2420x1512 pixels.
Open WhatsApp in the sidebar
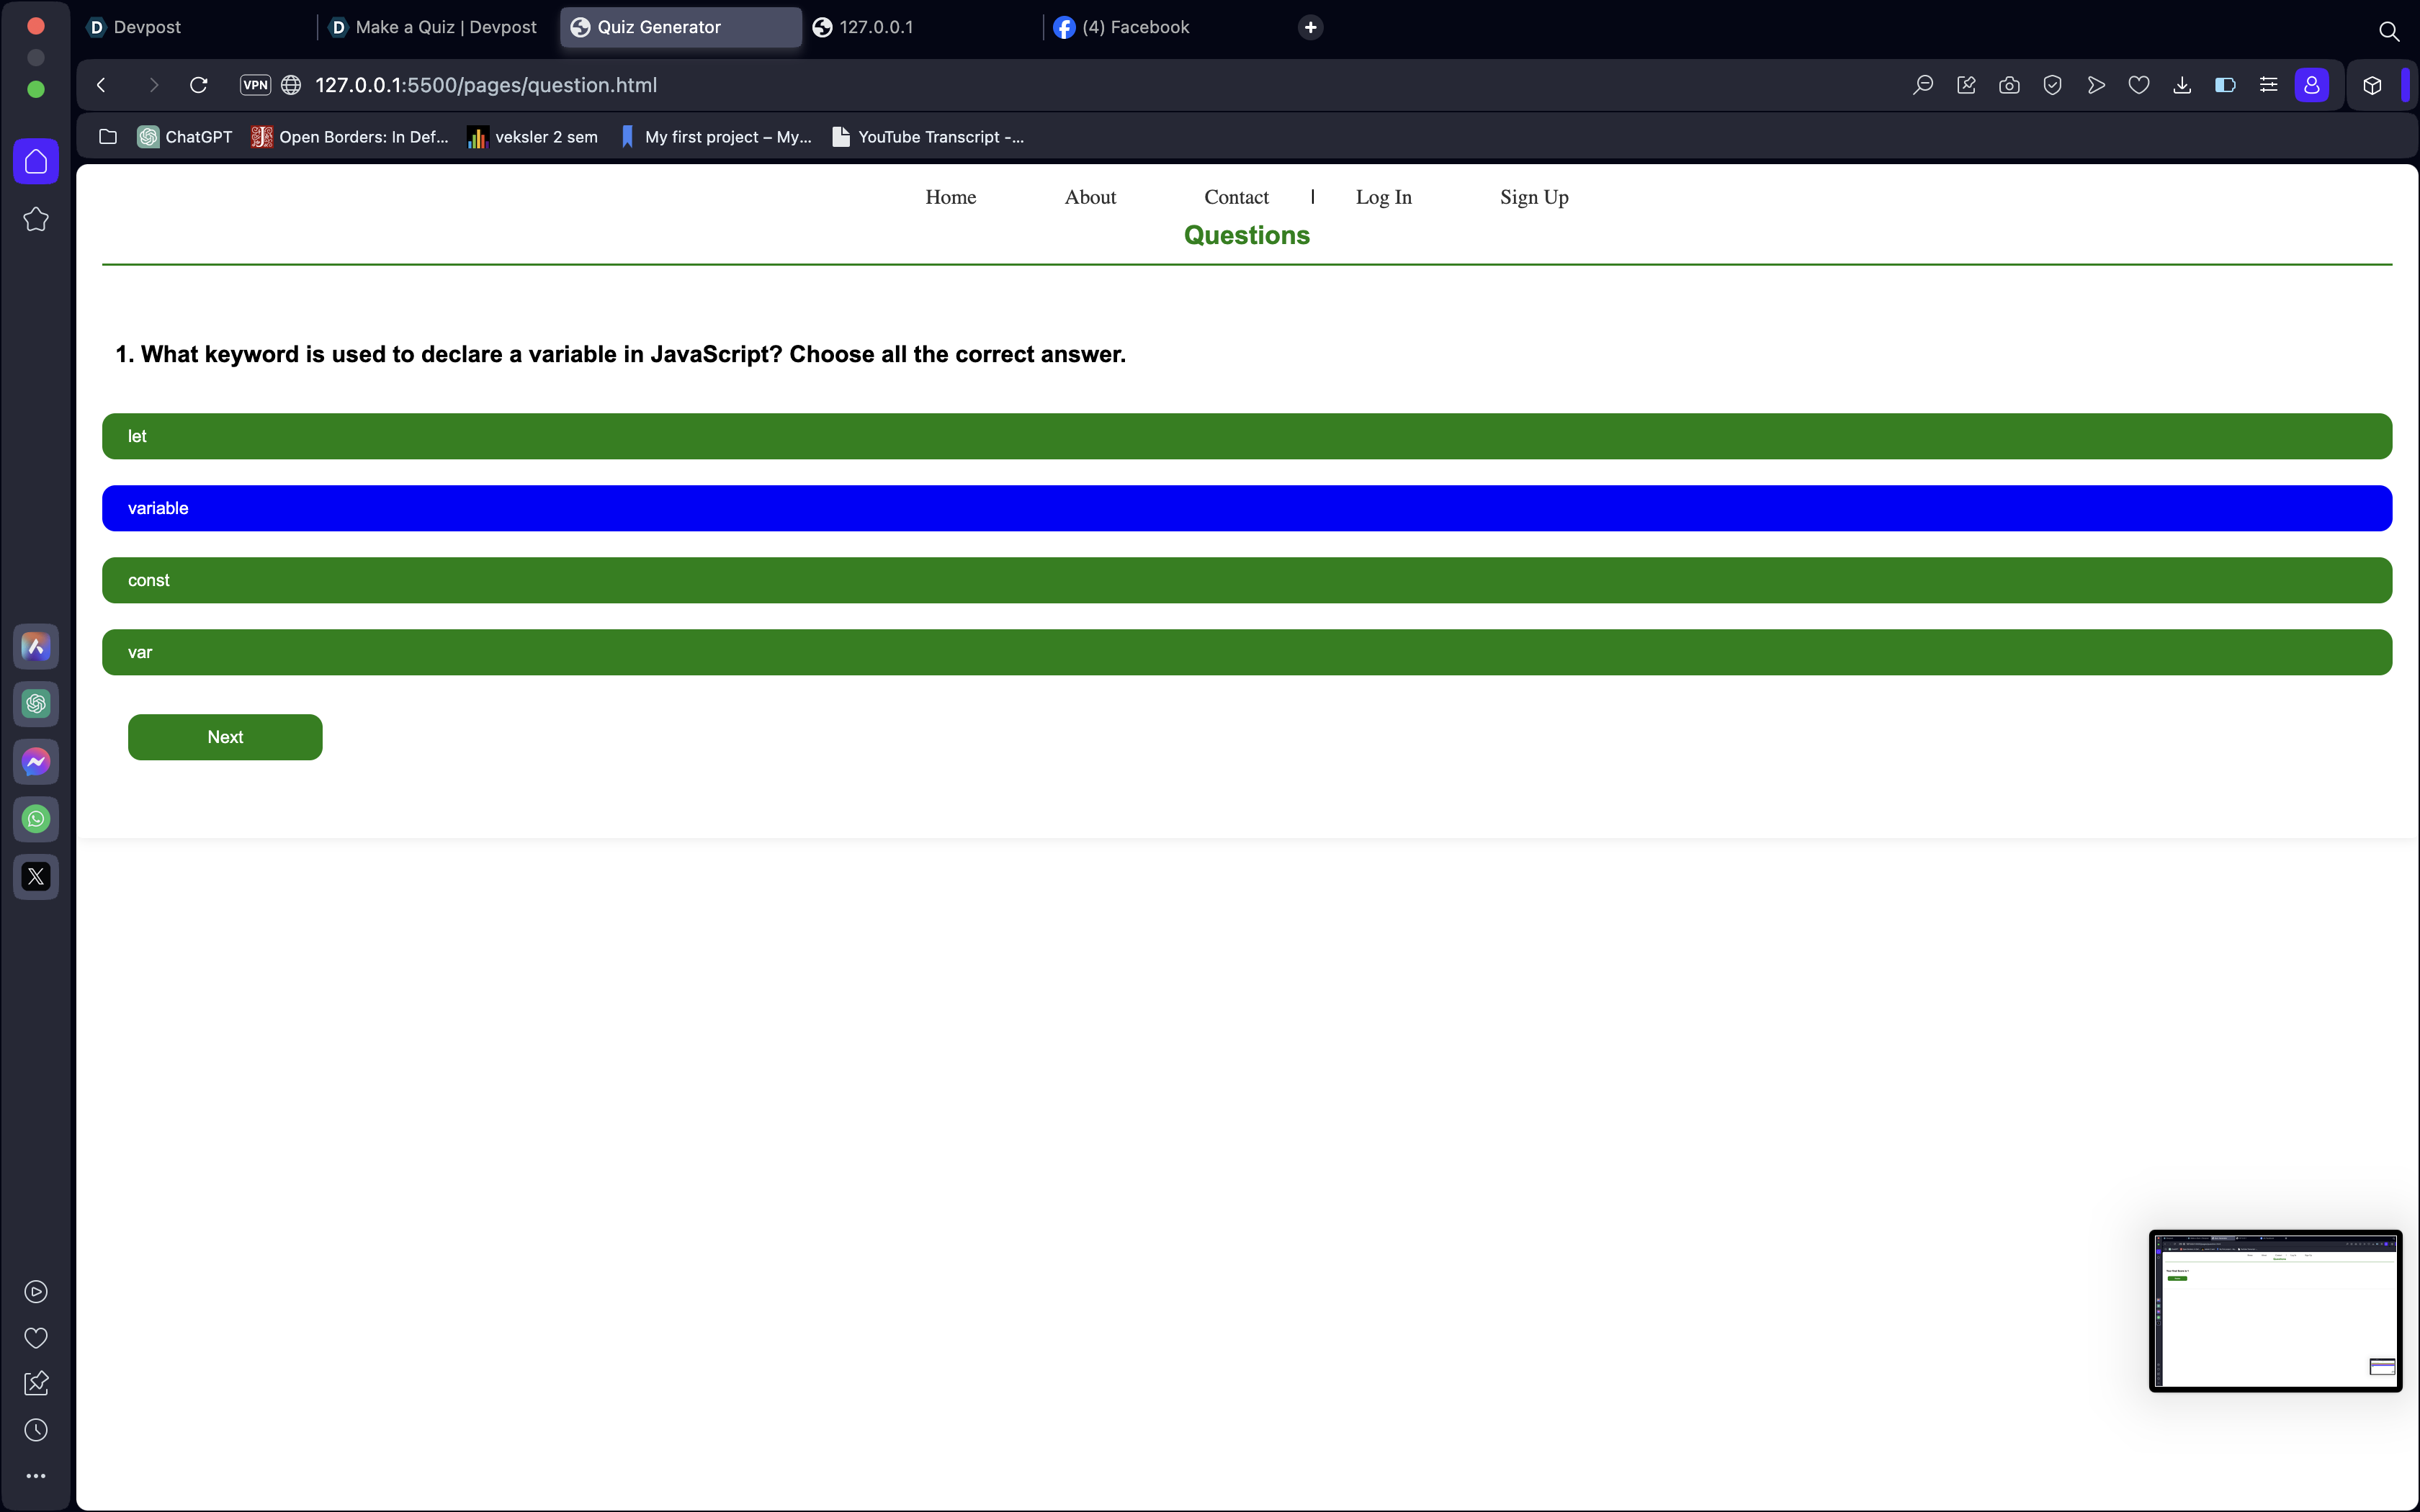pos(36,819)
